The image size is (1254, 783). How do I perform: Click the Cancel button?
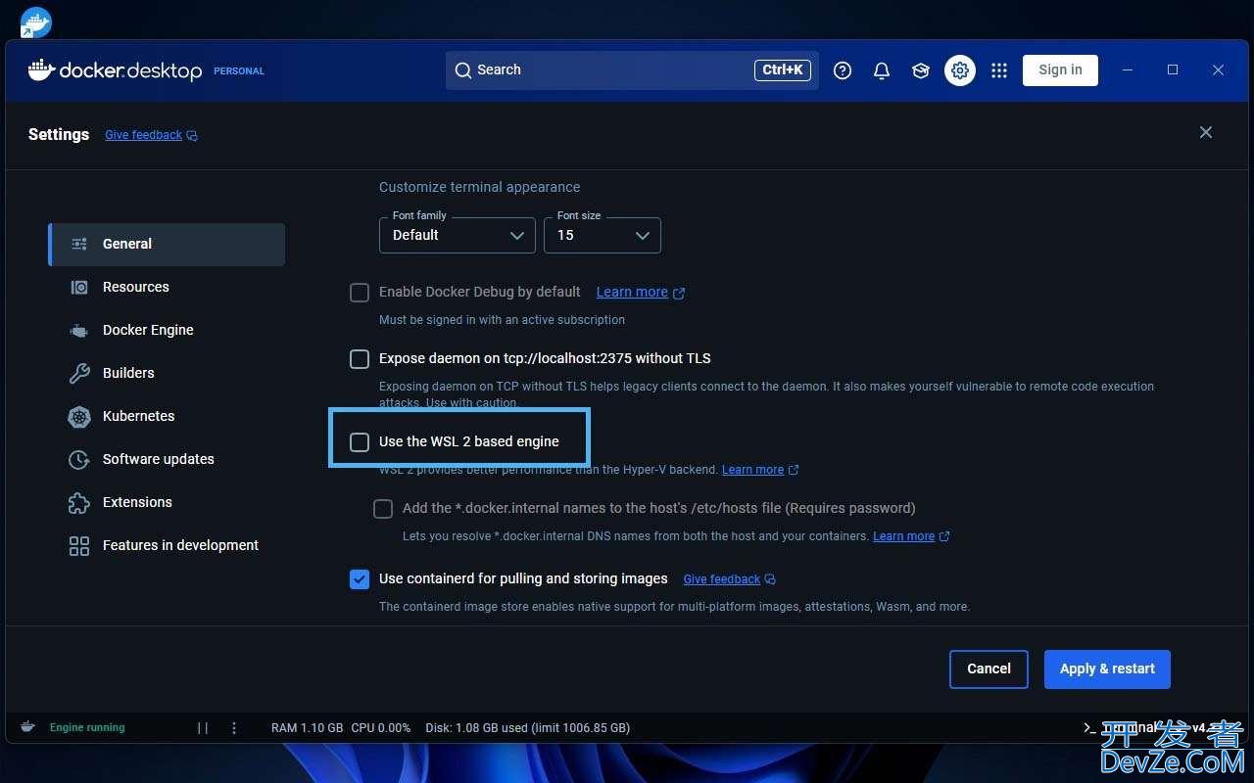pos(989,669)
